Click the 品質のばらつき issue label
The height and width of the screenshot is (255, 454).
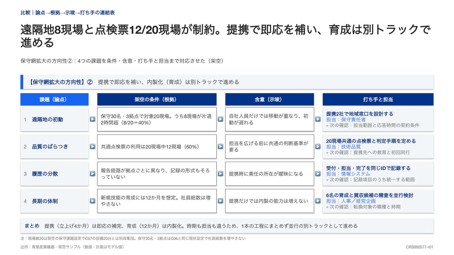coord(50,147)
